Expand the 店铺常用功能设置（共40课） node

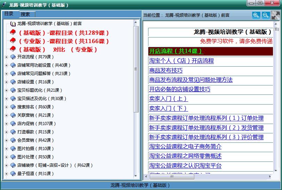point(7,65)
